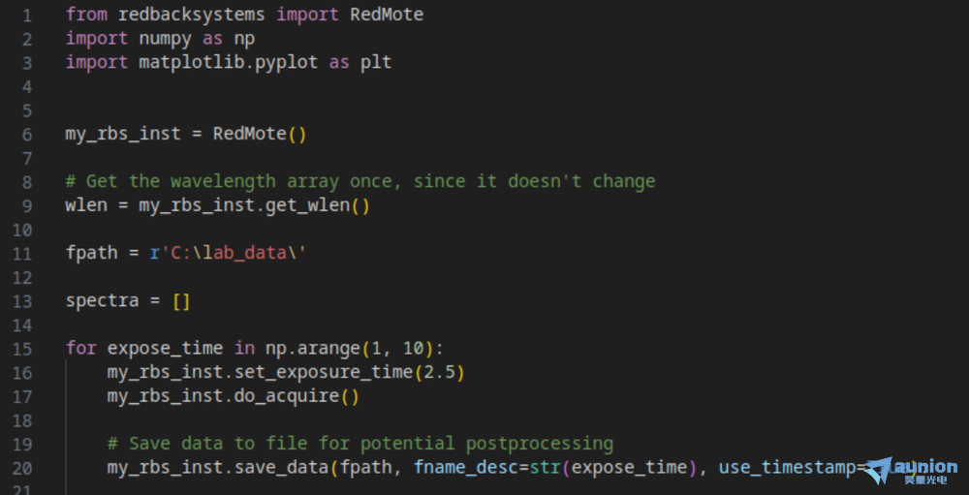Click line number 6 in gutter

coord(26,134)
